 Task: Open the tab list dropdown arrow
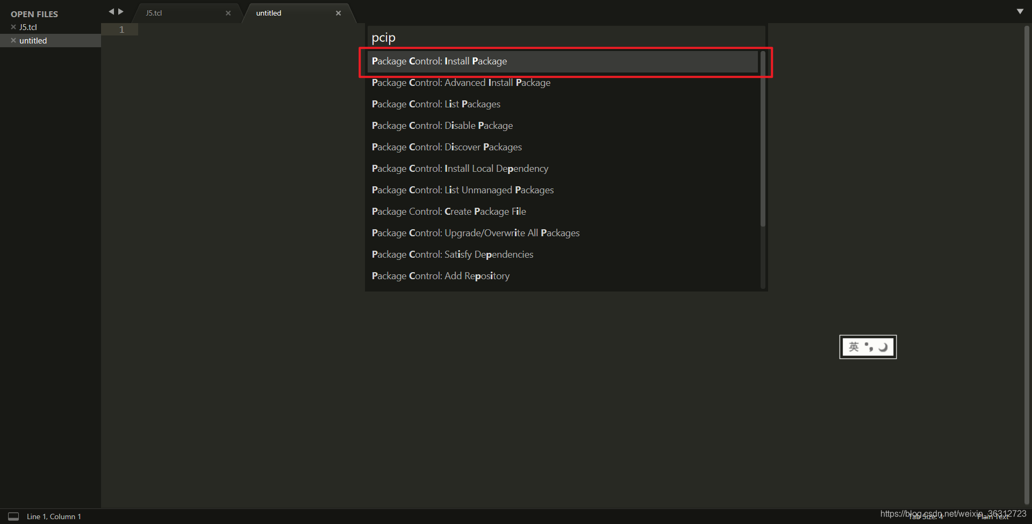click(1020, 11)
